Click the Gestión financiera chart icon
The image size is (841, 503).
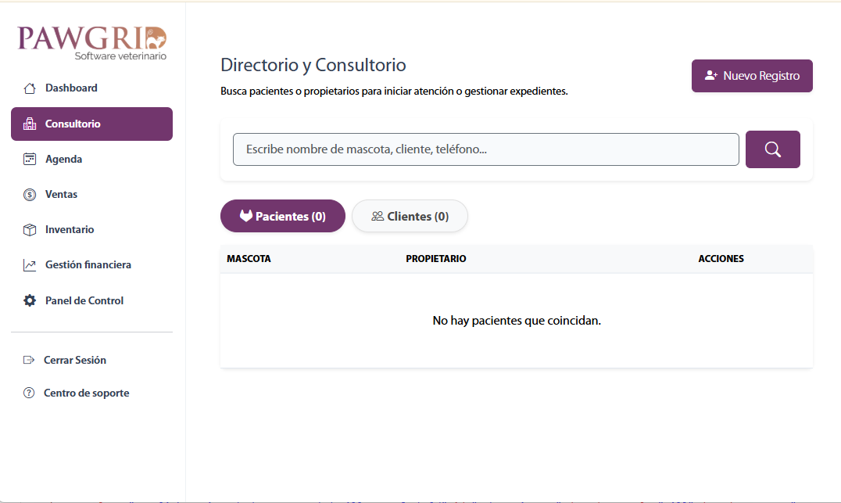pos(30,264)
